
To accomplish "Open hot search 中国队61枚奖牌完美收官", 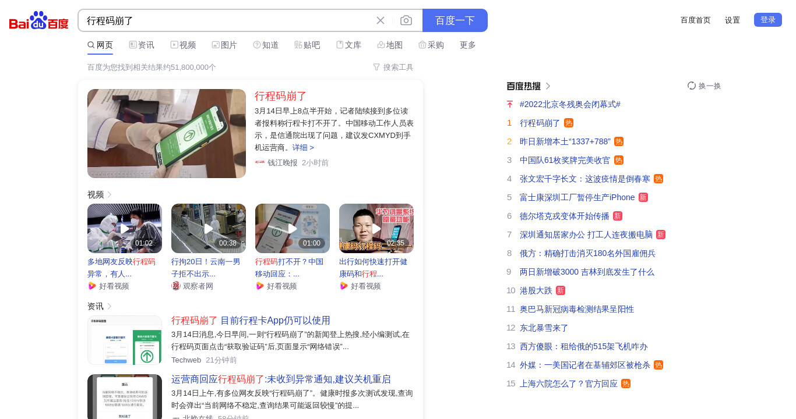I will [565, 160].
